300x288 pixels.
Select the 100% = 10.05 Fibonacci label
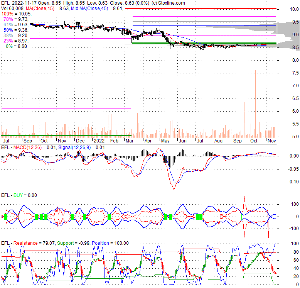pyautogui.click(x=16, y=14)
